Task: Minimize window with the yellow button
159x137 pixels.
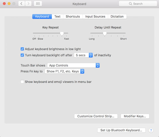Action: coord(9,4)
